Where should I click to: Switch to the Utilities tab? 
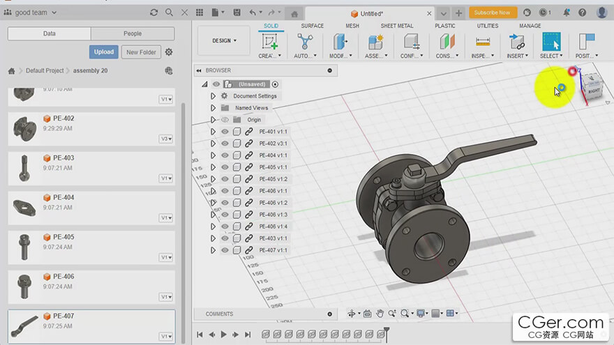488,26
